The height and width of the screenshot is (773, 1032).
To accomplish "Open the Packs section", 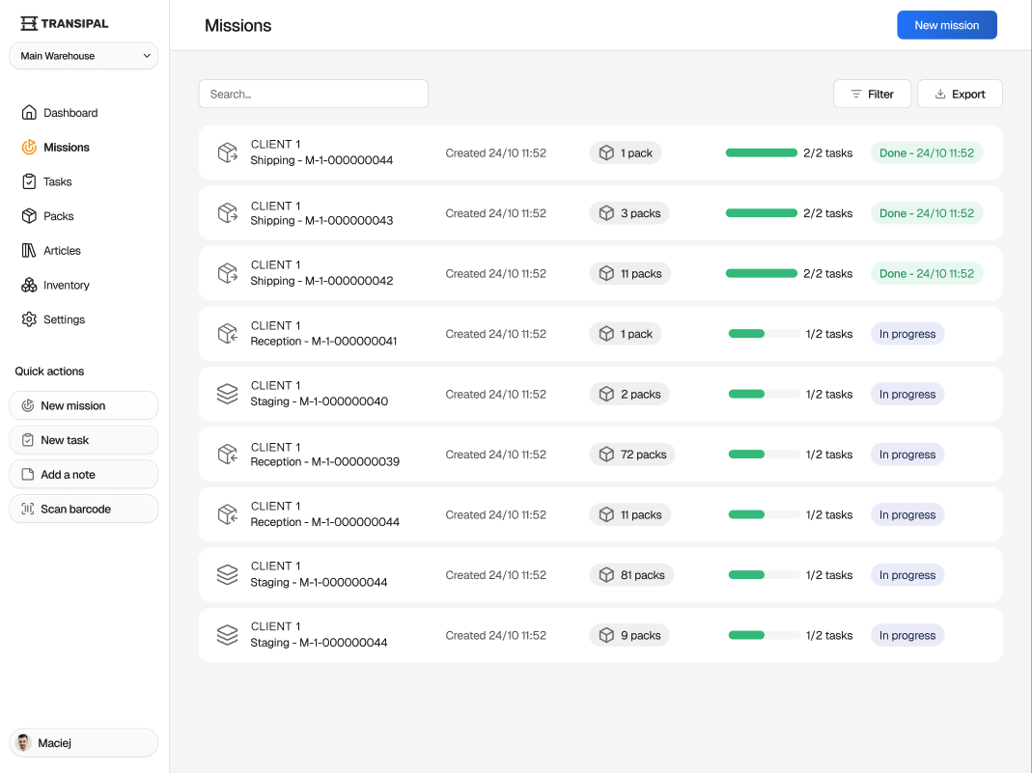I will 29,216.
